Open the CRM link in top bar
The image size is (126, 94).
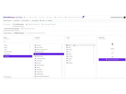26,17
